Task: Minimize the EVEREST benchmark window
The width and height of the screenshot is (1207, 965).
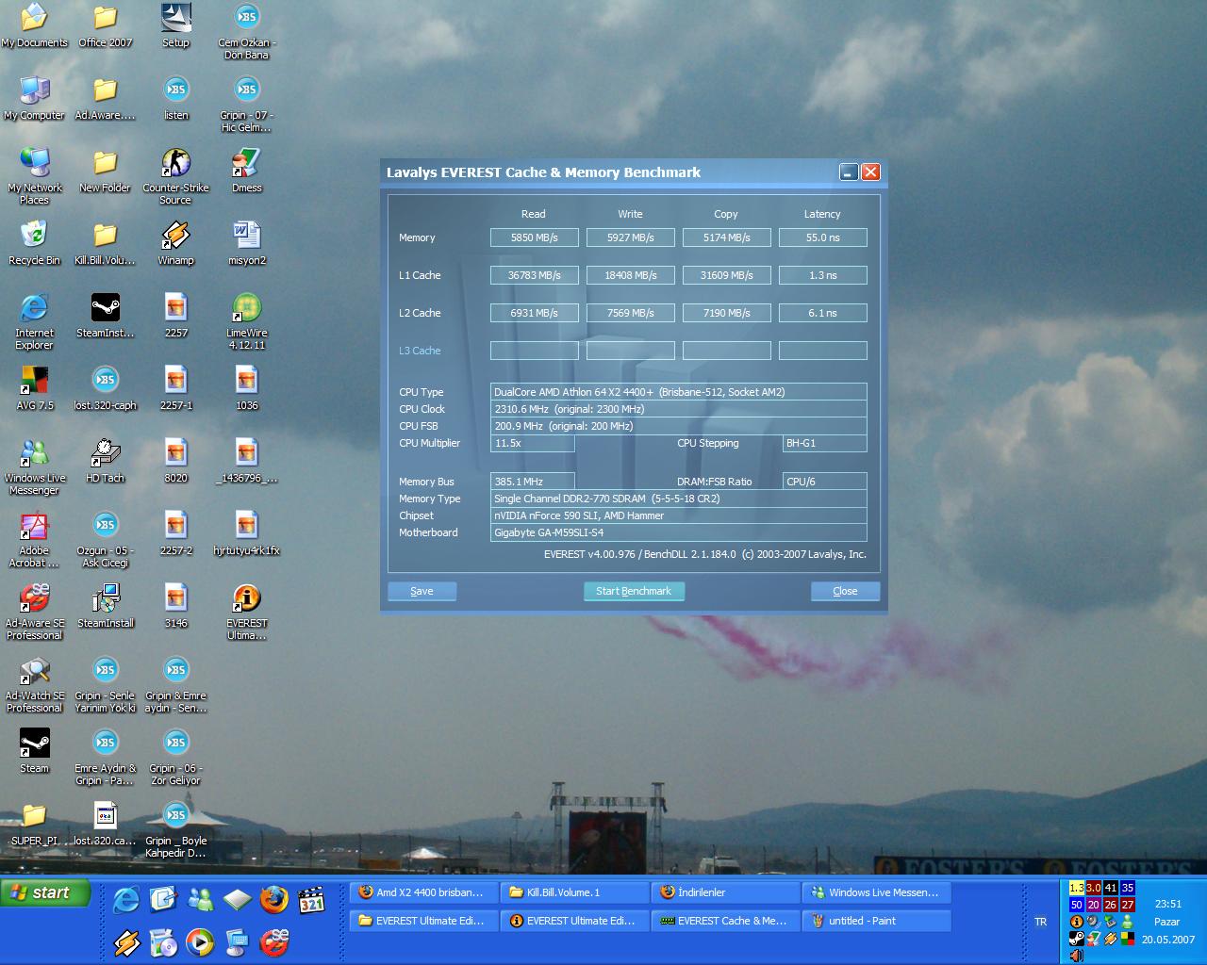Action: [x=849, y=172]
